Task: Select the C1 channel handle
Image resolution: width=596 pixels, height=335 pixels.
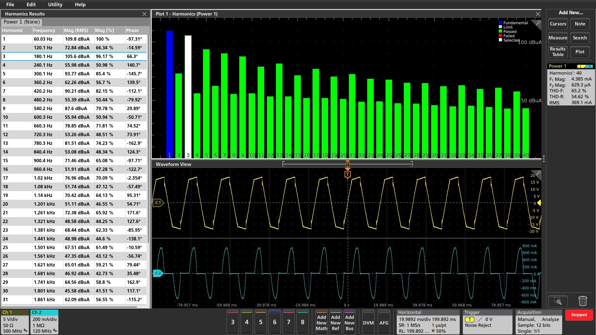Action: [158, 203]
